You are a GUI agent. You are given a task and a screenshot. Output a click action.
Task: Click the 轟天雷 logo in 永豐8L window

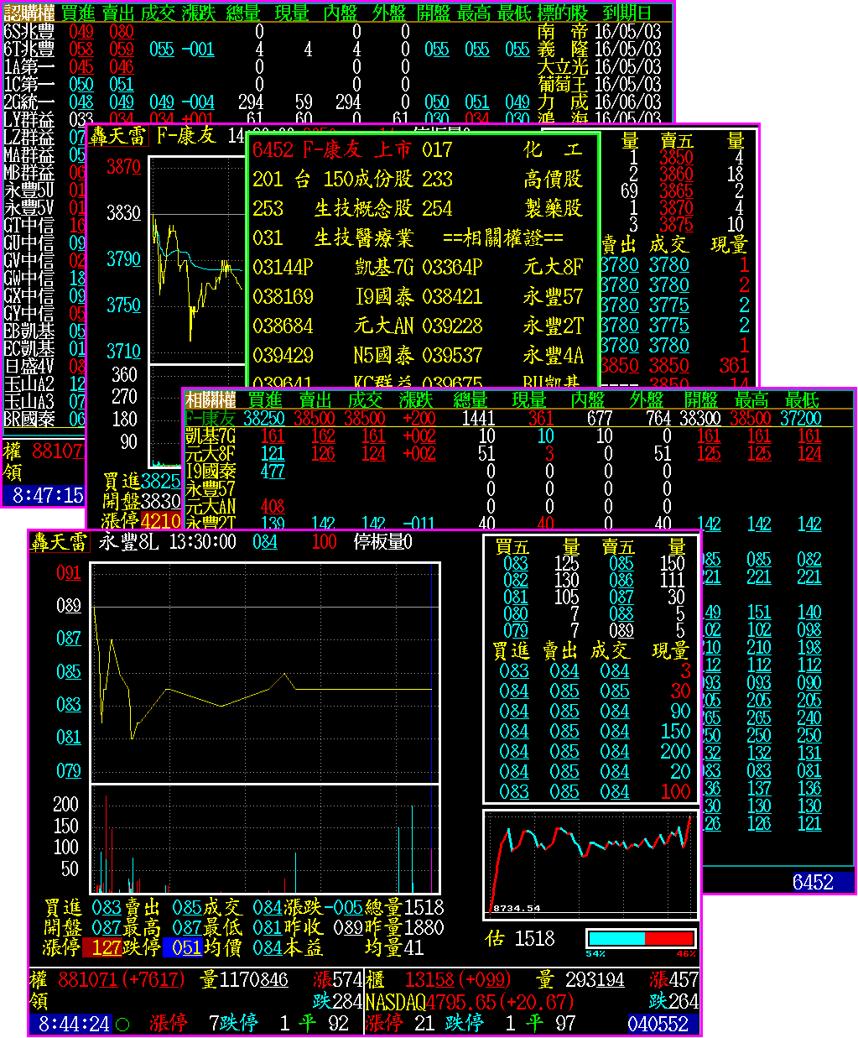[x=59, y=542]
